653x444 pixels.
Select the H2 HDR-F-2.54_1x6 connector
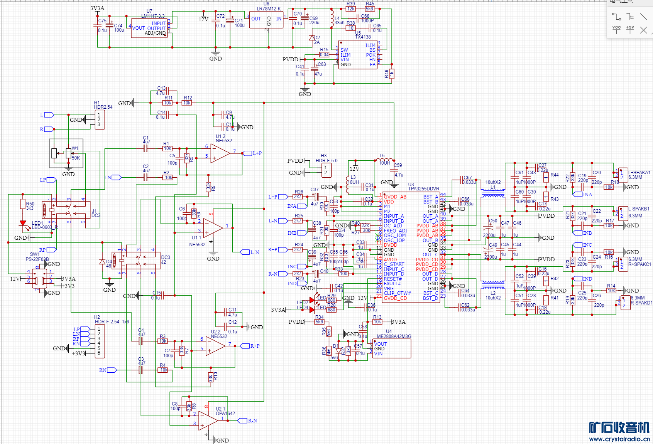(100, 341)
